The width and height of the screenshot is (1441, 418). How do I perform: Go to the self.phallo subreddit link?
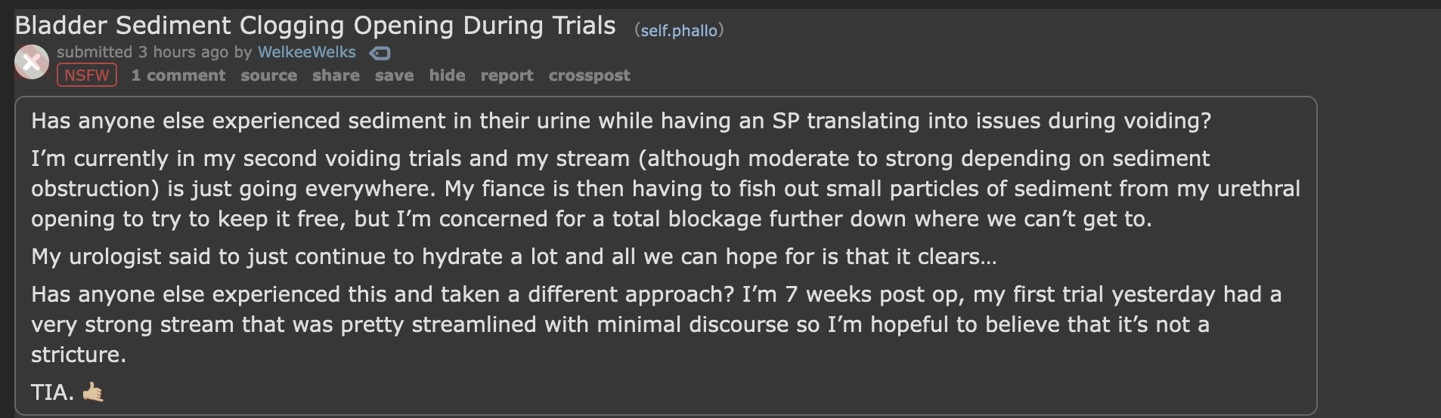(679, 30)
